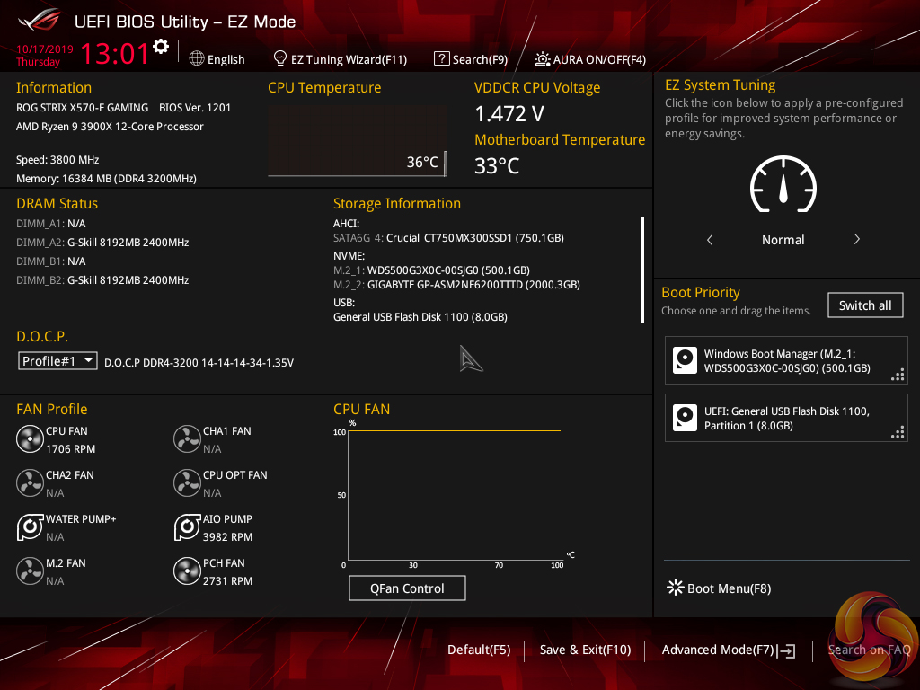Click the Normal tuning profile label
The height and width of the screenshot is (690, 920).
tap(783, 239)
